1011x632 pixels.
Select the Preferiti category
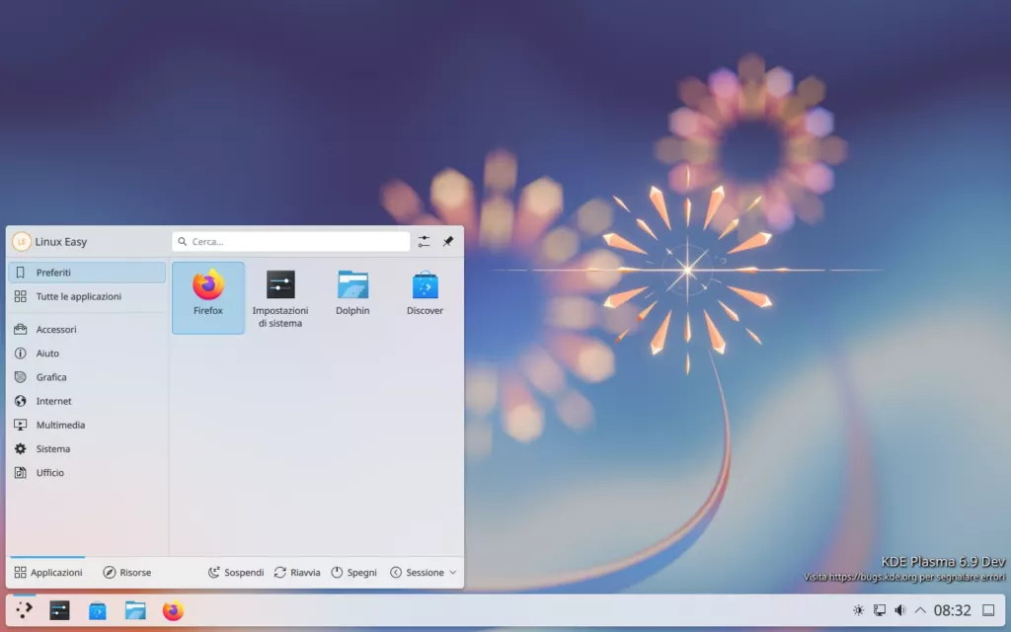pos(87,273)
